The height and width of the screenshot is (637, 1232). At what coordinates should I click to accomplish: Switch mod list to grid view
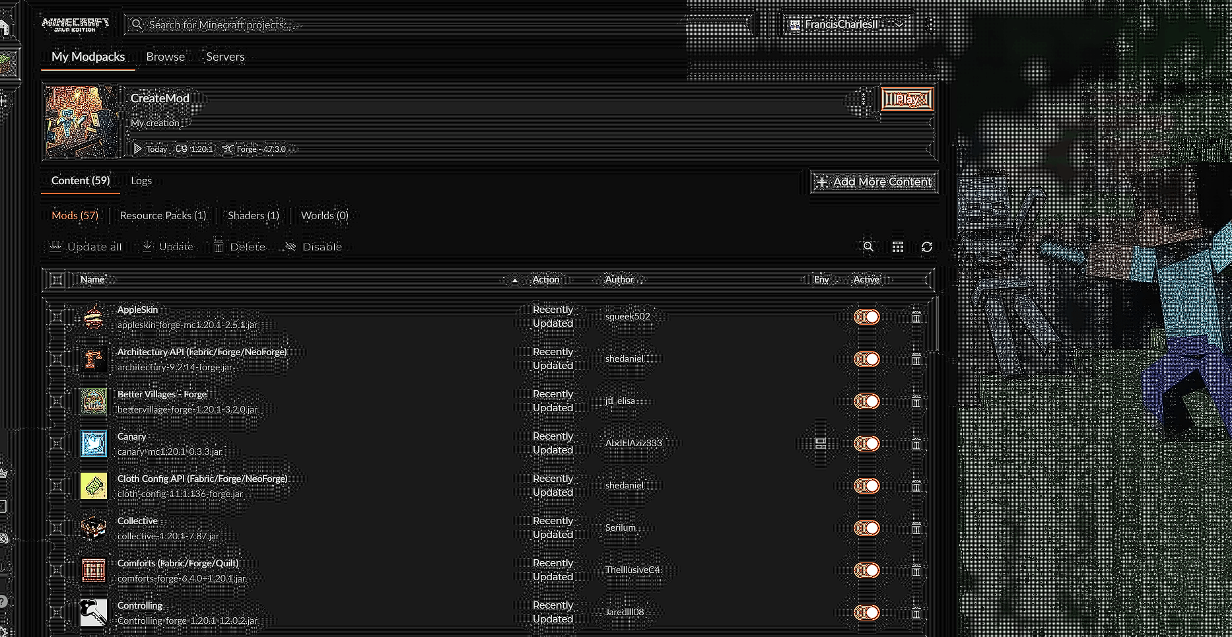[898, 247]
